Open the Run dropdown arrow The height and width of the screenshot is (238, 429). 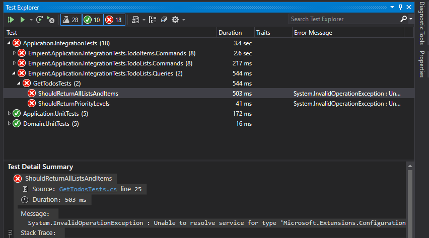coord(31,20)
